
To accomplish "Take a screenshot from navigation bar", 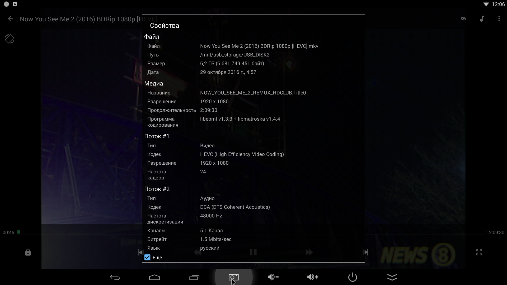I will (233, 277).
